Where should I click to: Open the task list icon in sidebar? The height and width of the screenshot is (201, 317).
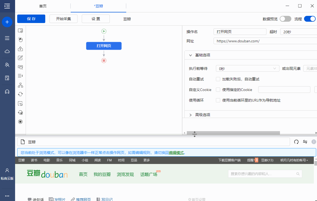[x=7, y=38]
